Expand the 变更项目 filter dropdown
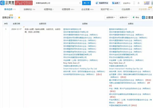The width and height of the screenshot is (153, 108). coord(111,17)
